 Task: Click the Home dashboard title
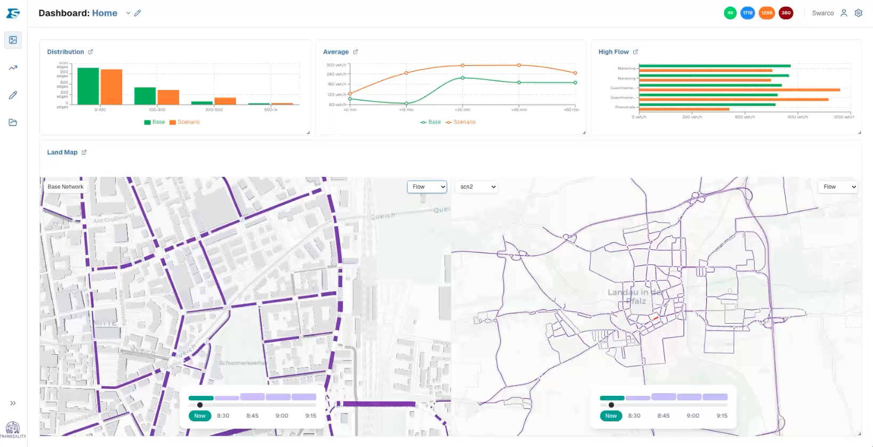[x=104, y=13]
